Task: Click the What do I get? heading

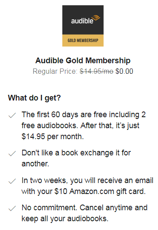Action: click(x=34, y=98)
